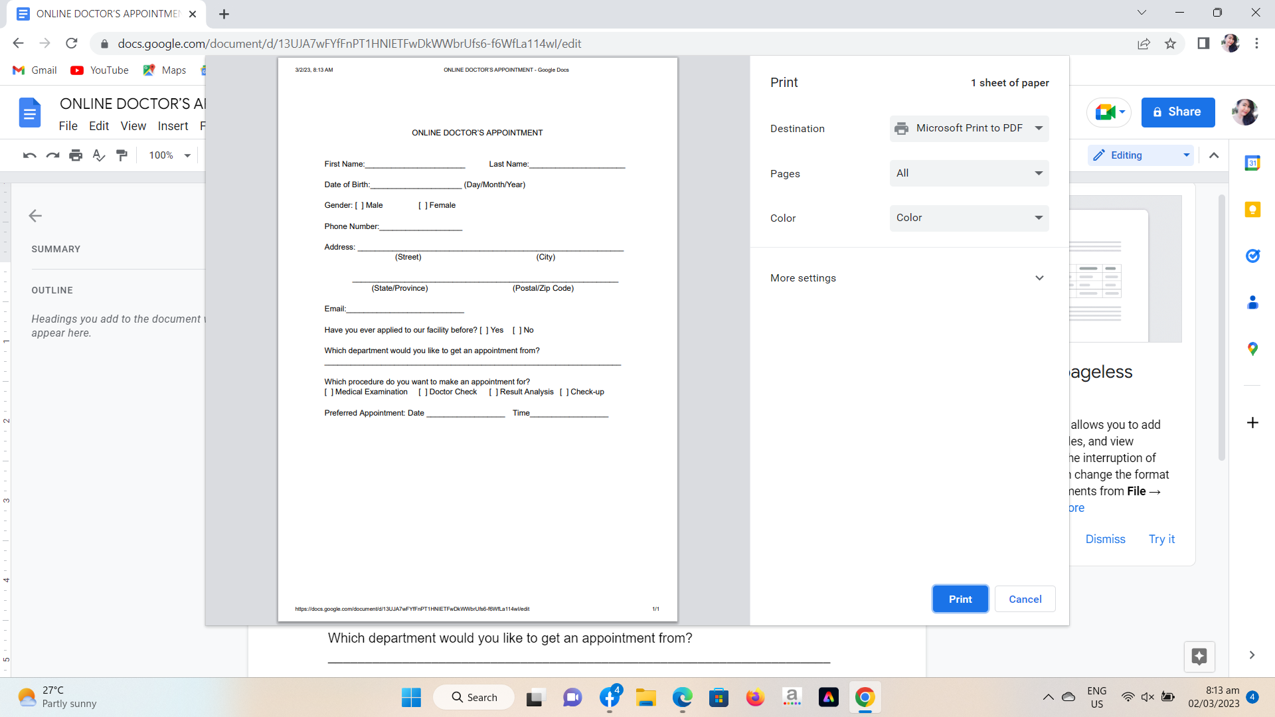Image resolution: width=1275 pixels, height=717 pixels.
Task: Open Google Keep side panel icon
Action: pos(1252,210)
